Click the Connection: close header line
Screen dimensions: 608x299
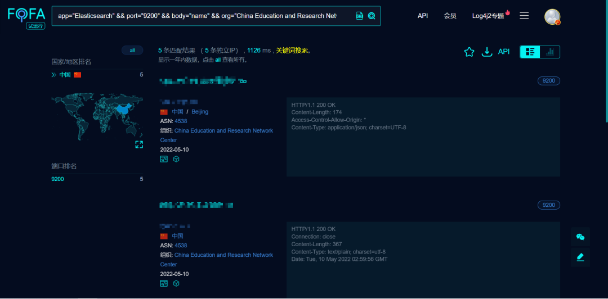pos(314,237)
